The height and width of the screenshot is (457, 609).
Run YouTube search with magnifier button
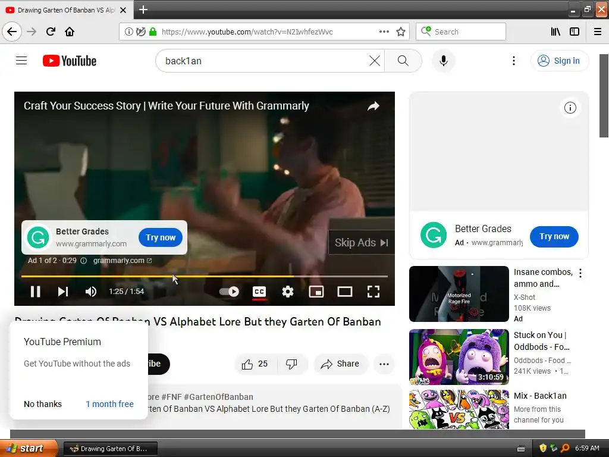[403, 61]
